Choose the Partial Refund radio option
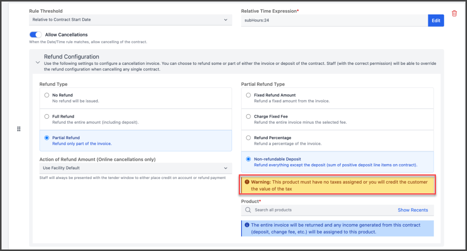The width and height of the screenshot is (467, 251). [47, 138]
